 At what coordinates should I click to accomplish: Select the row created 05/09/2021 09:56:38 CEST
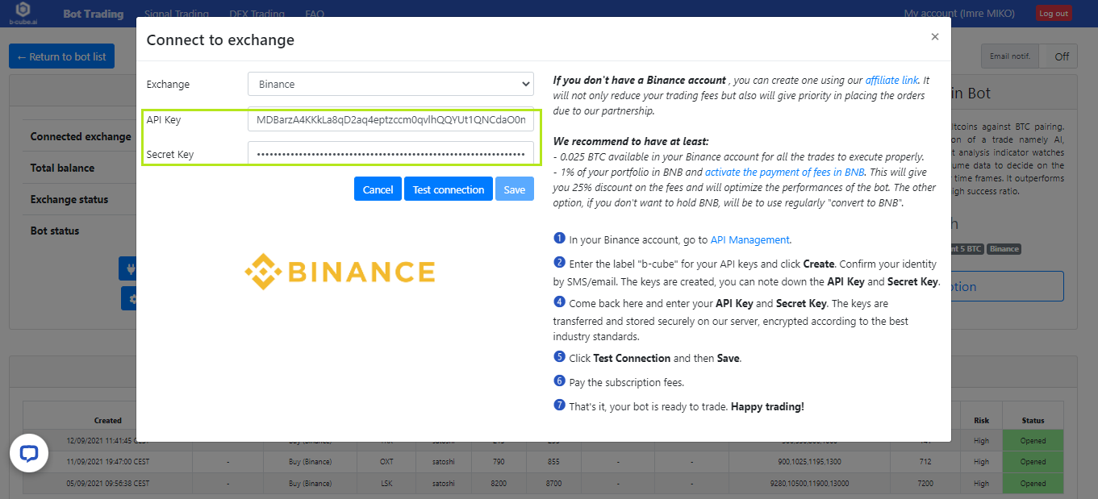[x=543, y=484]
